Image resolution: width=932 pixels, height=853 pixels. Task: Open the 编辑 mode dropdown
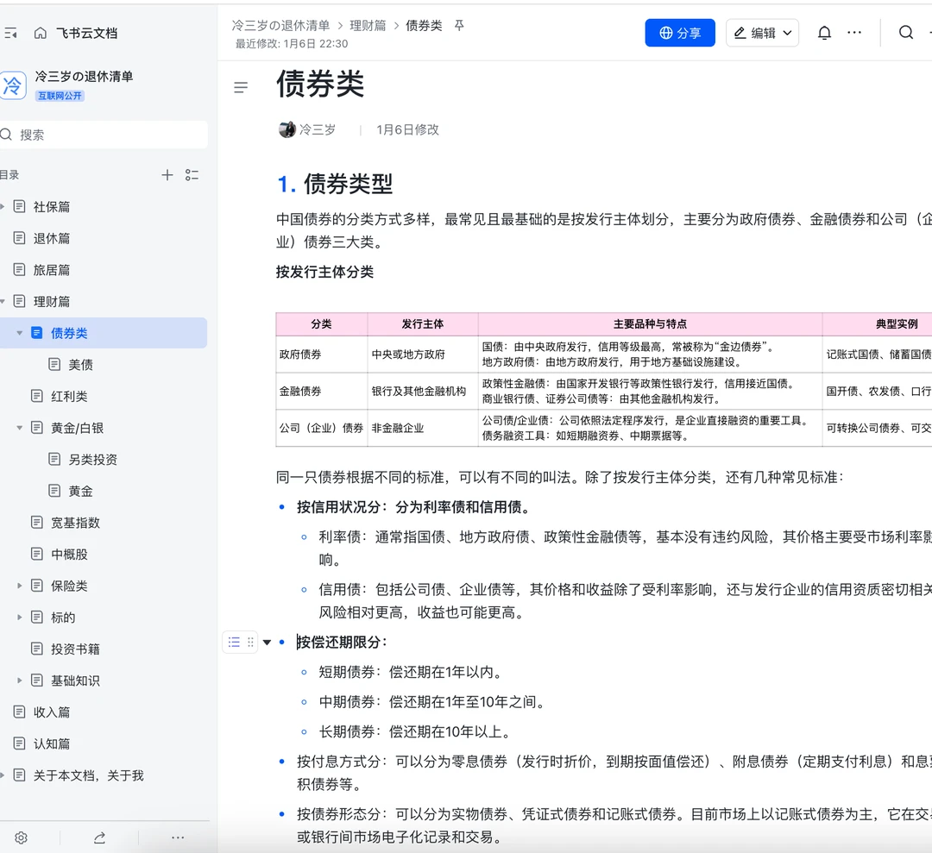click(x=762, y=33)
